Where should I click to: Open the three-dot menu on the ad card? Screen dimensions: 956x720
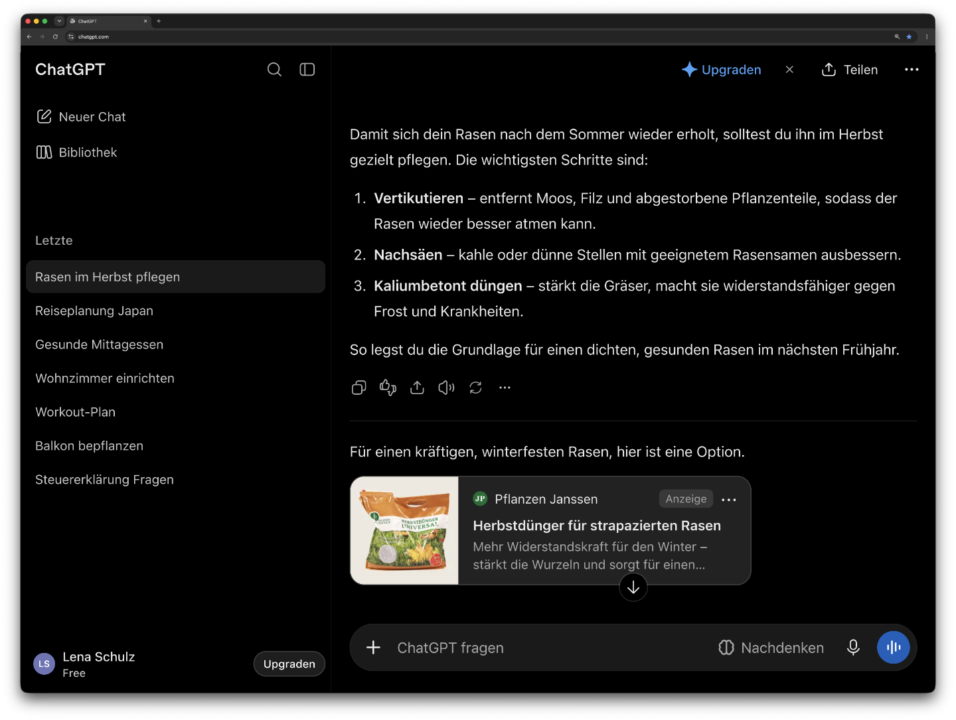[x=729, y=500]
